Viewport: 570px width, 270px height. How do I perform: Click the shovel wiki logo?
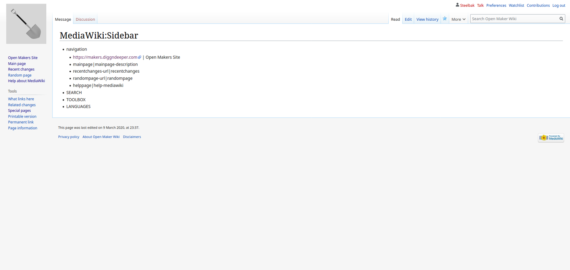(x=26, y=24)
